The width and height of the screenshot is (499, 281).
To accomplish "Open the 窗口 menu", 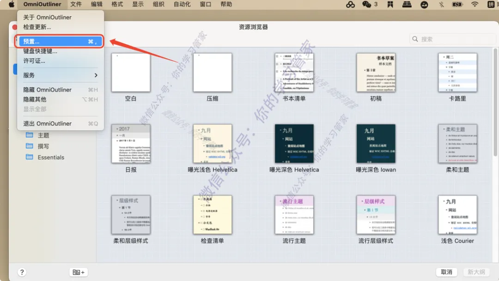I will pos(205,4).
